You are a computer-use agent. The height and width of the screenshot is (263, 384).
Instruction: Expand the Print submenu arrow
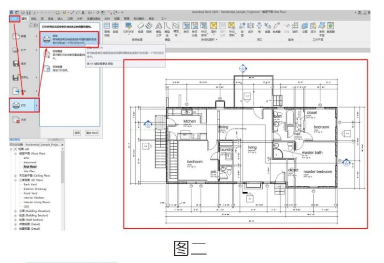click(x=37, y=106)
